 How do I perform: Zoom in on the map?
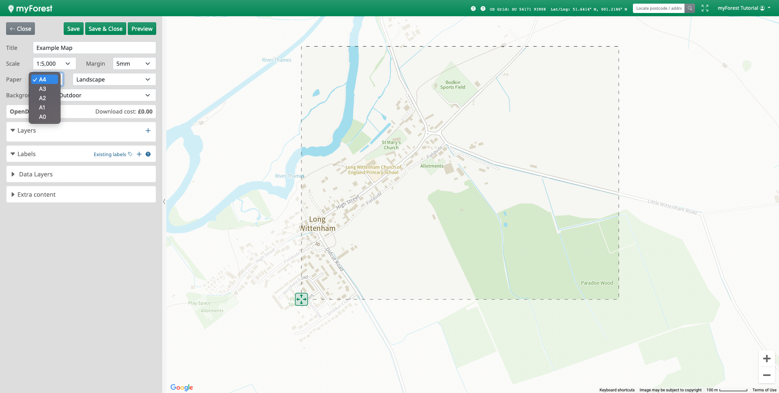[766, 359]
